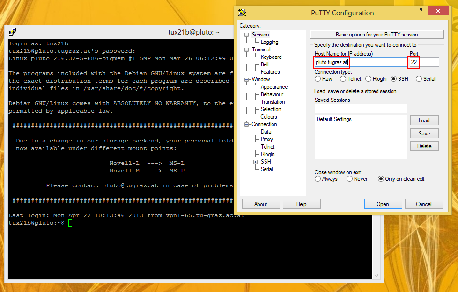Open the Features settings category

pos(270,72)
